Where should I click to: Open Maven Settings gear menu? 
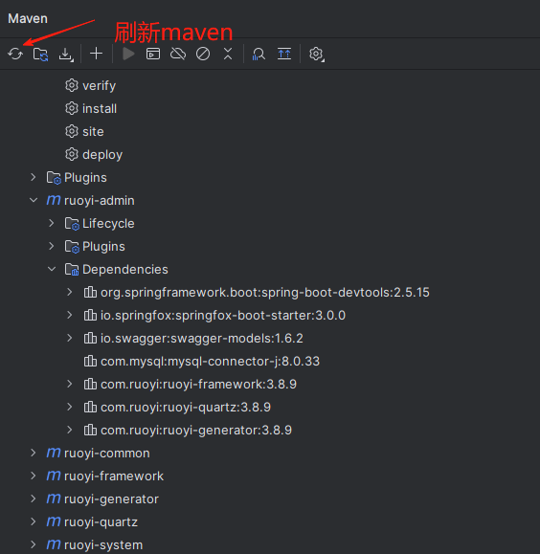[317, 55]
